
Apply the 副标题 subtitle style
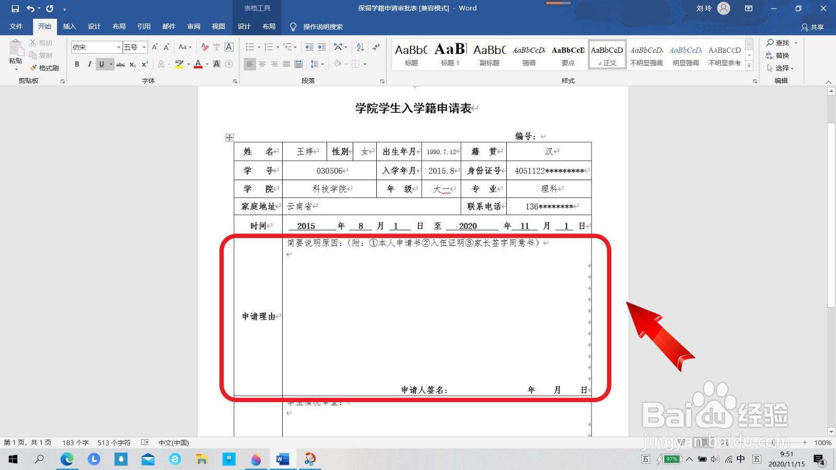pos(490,54)
